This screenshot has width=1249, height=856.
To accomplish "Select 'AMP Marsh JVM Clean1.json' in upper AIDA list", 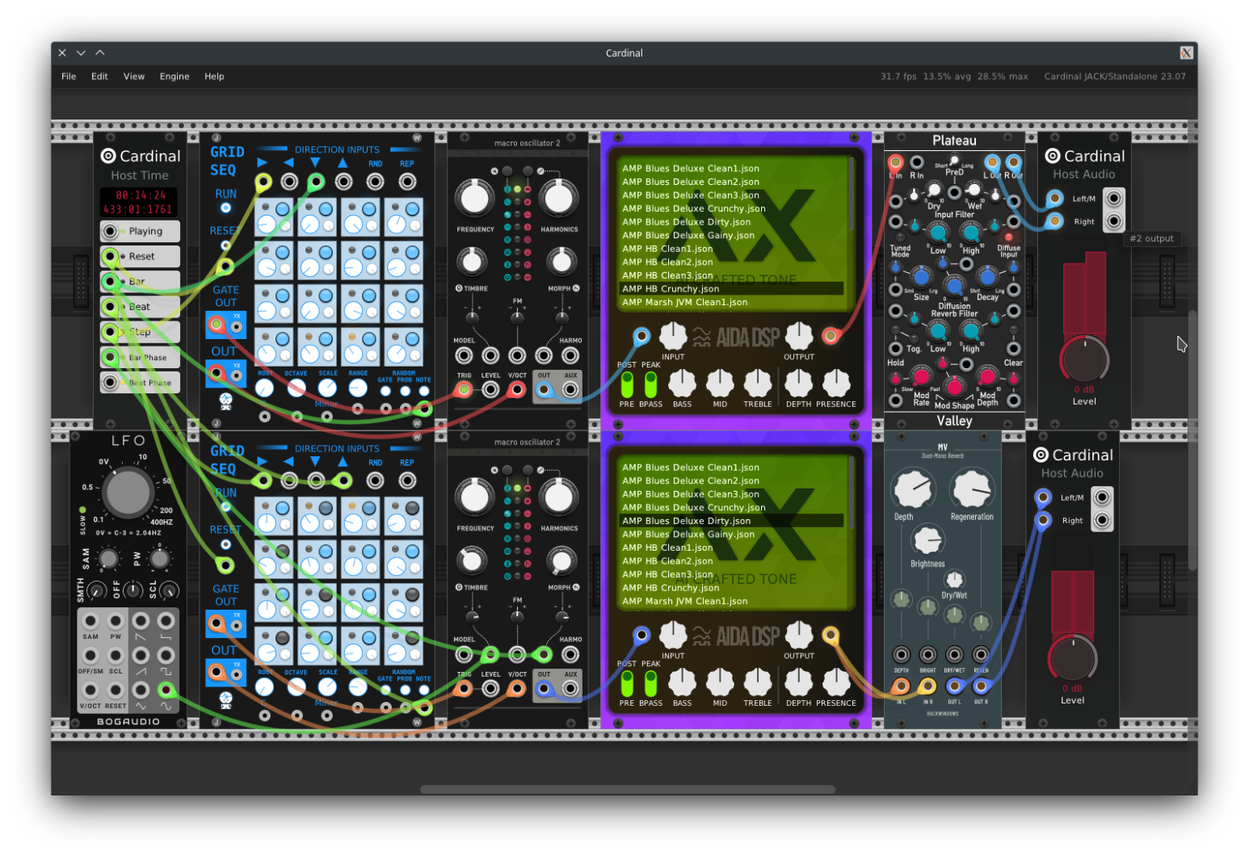I will click(731, 302).
